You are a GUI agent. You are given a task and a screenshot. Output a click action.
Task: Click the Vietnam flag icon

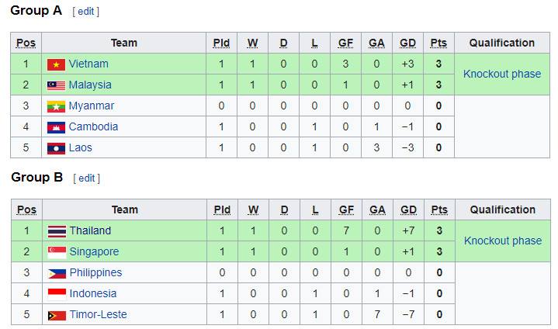(x=56, y=64)
